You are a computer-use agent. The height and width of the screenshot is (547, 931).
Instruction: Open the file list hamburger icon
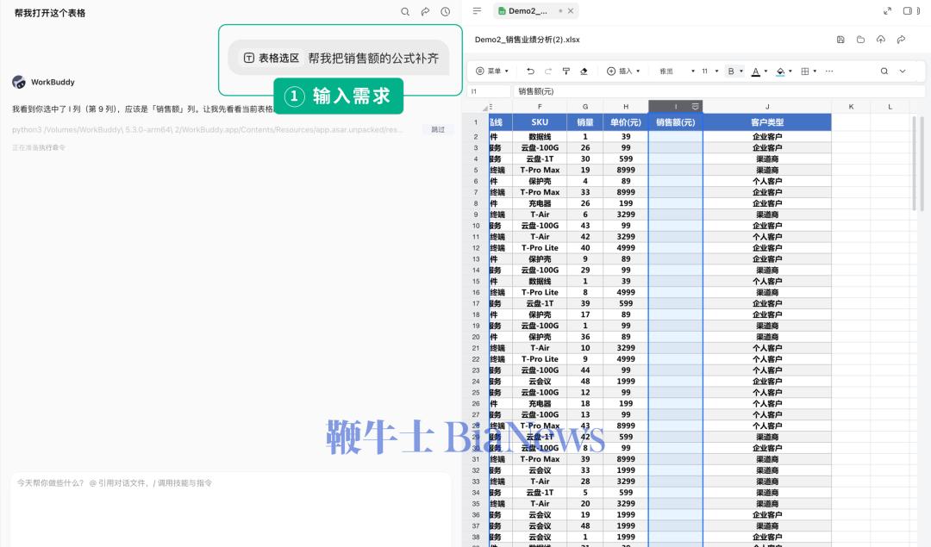[477, 10]
